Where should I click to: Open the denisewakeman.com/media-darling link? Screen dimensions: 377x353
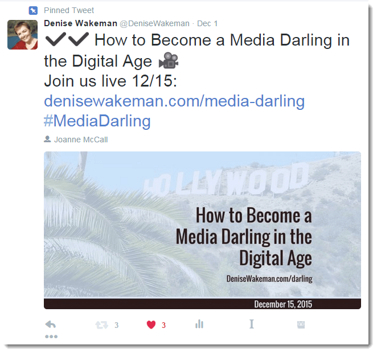[174, 101]
